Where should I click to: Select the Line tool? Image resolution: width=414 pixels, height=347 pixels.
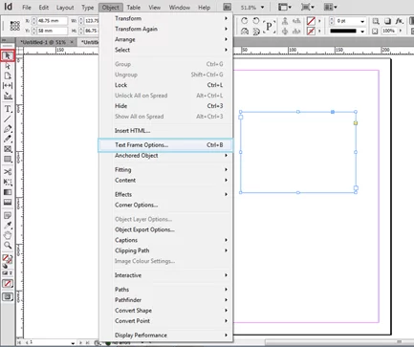8,119
